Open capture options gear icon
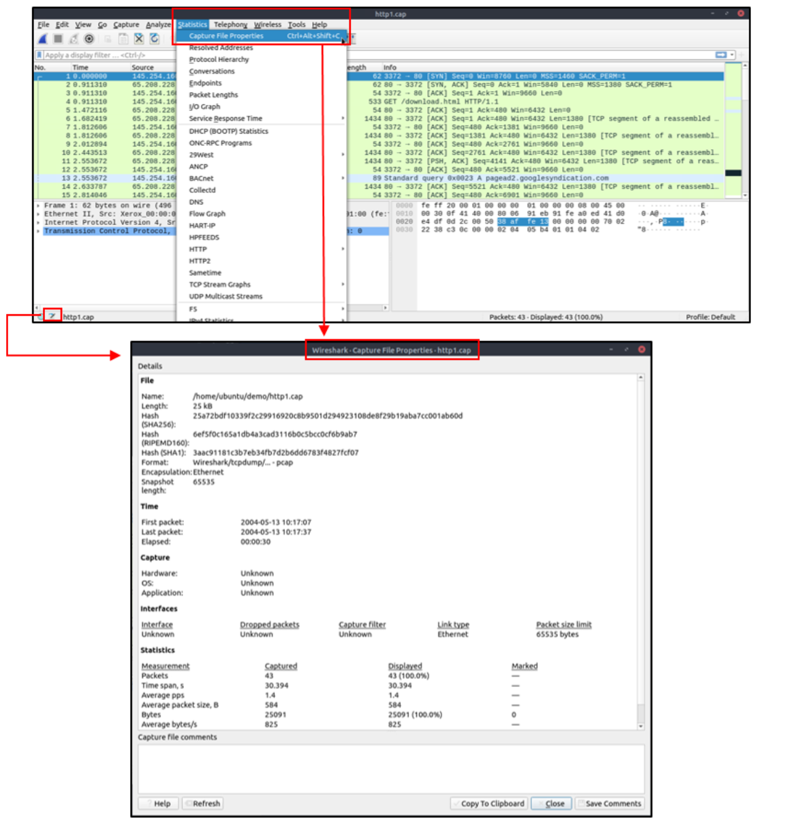Viewport: 804px width, 824px height. [x=89, y=39]
